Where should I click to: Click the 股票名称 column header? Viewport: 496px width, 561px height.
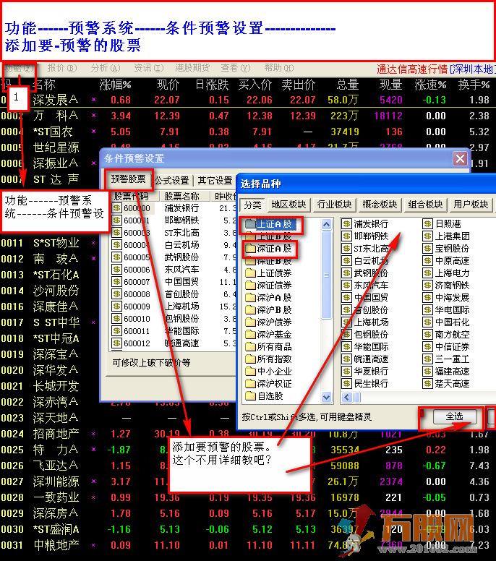[184, 196]
